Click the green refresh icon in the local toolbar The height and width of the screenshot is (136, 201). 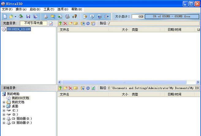tap(93, 88)
